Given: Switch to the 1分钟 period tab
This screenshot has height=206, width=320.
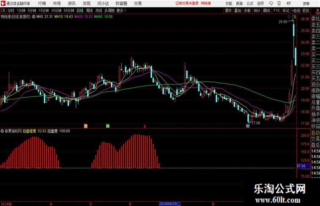Looking at the screenshot, I should tap(21, 10).
